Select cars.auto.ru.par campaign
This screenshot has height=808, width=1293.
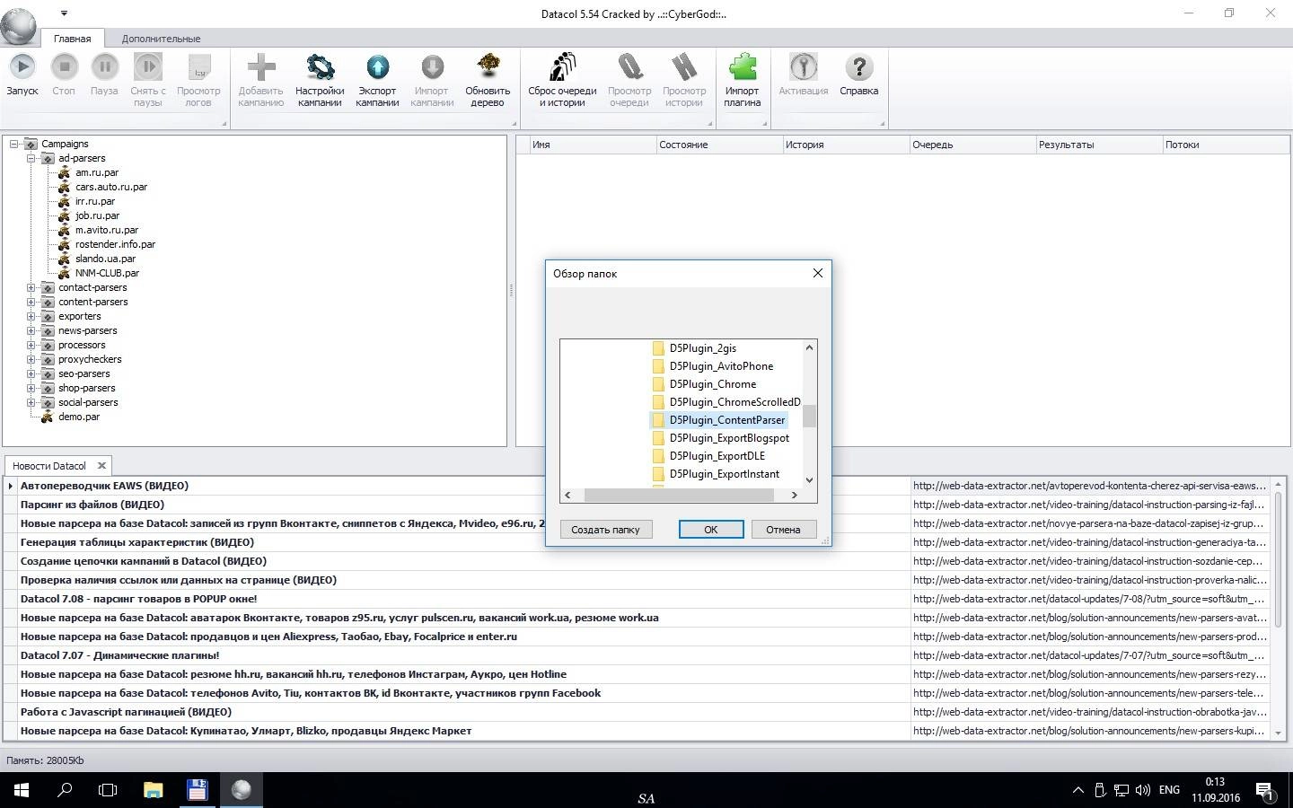pos(111,187)
